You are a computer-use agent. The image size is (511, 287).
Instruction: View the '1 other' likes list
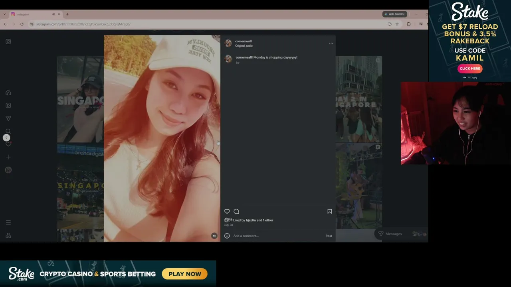tap(268, 220)
